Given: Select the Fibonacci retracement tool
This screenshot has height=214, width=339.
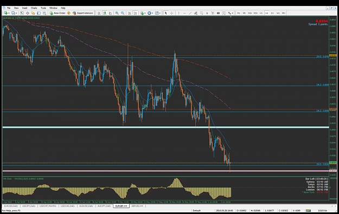Looking at the screenshot, I should click(201, 13).
